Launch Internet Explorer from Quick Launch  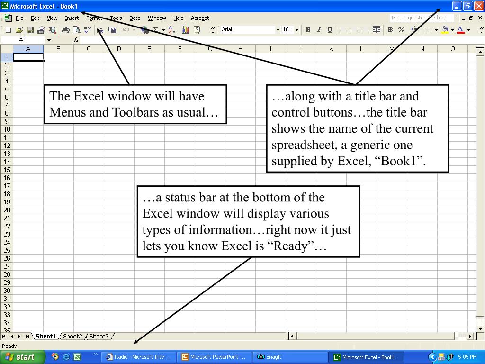coord(66,357)
